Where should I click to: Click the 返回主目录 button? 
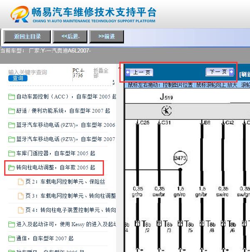pyautogui.click(x=27, y=36)
